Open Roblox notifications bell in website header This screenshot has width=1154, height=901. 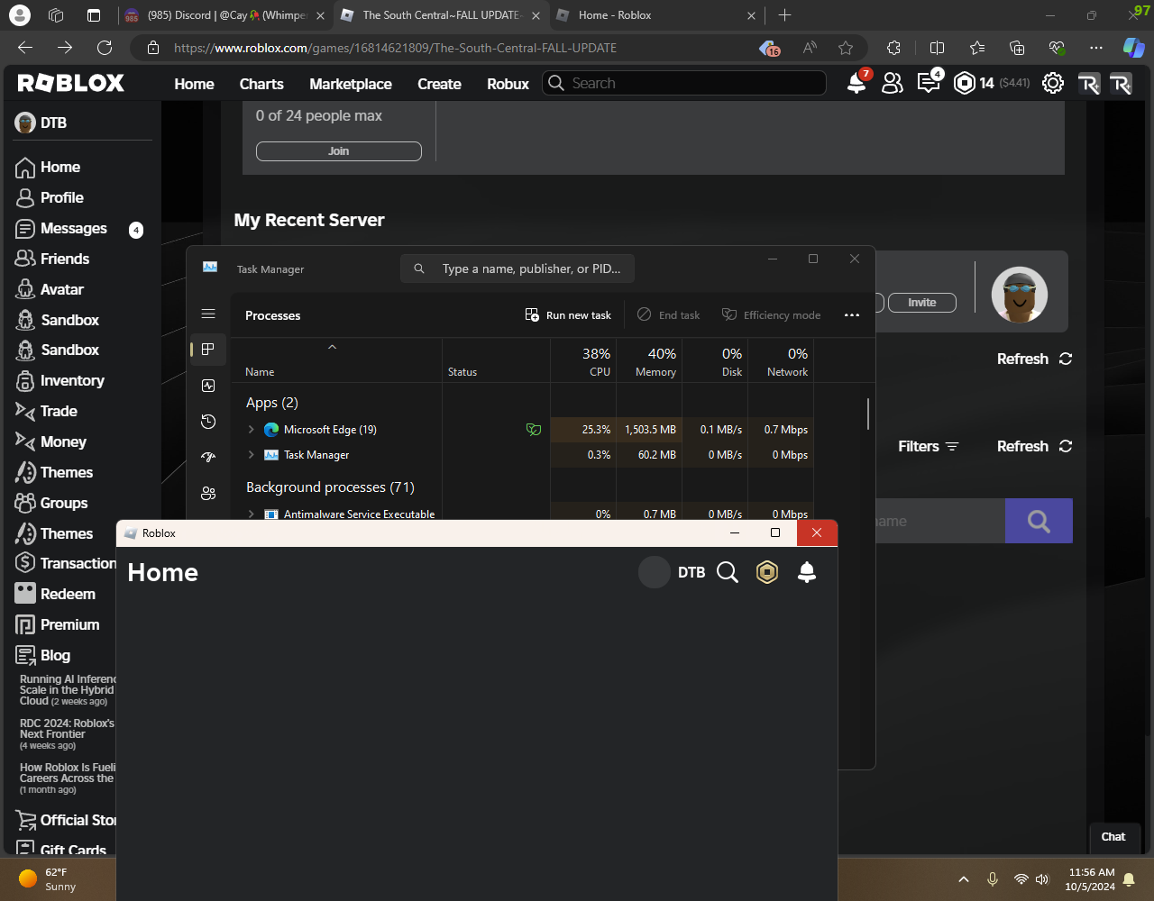[856, 83]
